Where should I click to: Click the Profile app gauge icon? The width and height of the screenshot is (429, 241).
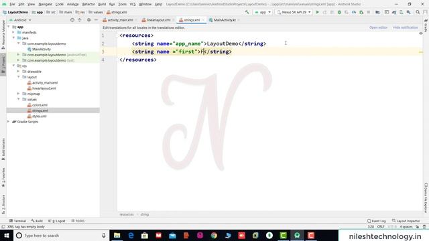point(354,12)
